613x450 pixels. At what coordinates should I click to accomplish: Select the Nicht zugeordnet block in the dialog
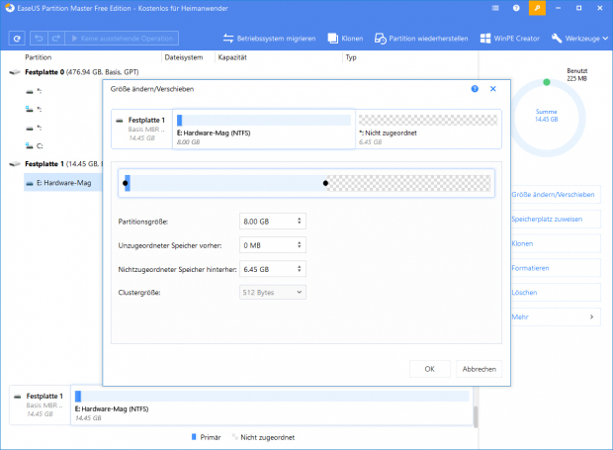coord(425,130)
